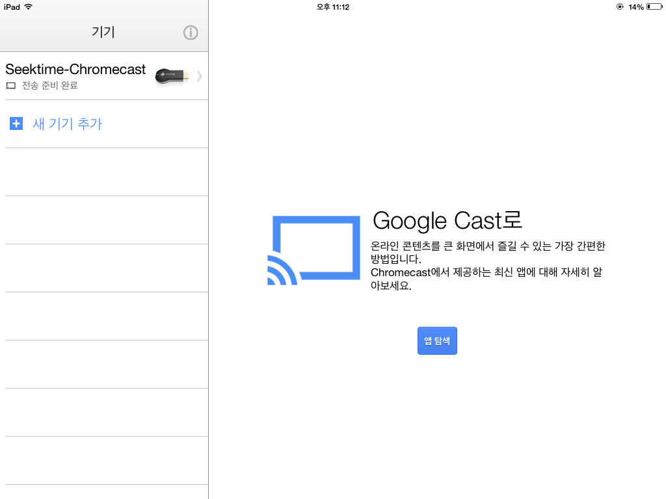This screenshot has height=499, width=666.
Task: Click the 앱 탐색 button
Action: point(437,340)
